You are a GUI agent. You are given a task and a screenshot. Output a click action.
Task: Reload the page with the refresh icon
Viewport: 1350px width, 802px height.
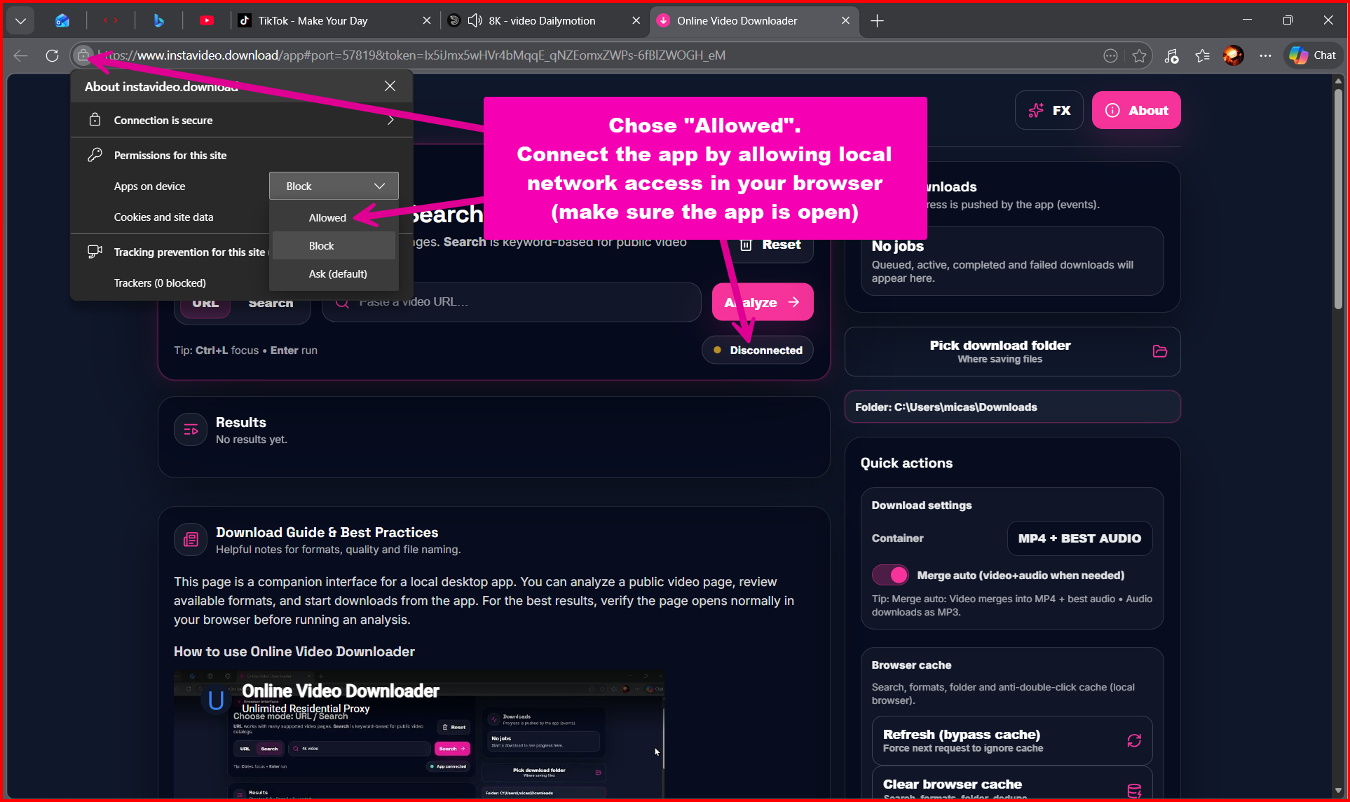pyautogui.click(x=52, y=55)
